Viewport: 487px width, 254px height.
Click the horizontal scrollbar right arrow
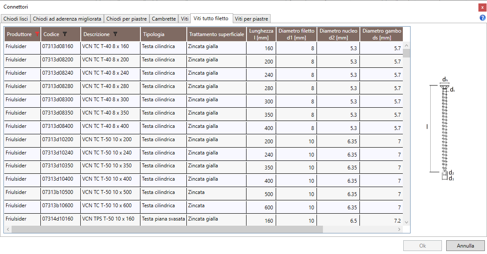tap(399, 229)
